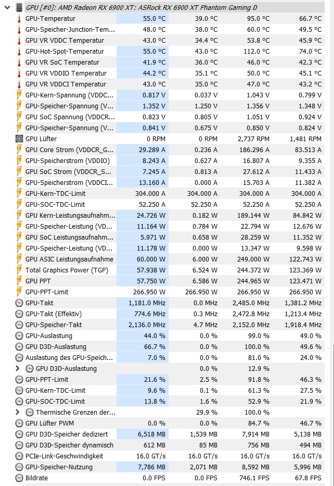
Task: Click the GPU Kern-Leistungsaufnahm... label
Action: coord(70,216)
